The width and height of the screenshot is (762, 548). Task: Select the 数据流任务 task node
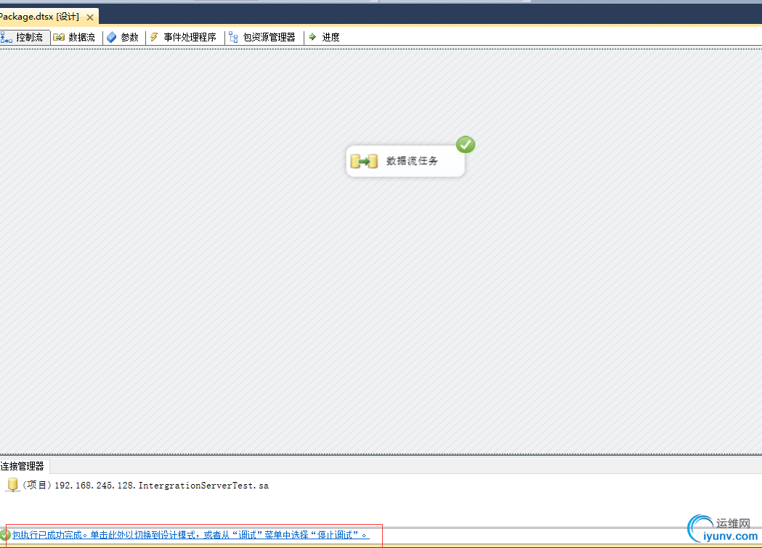[x=405, y=161]
